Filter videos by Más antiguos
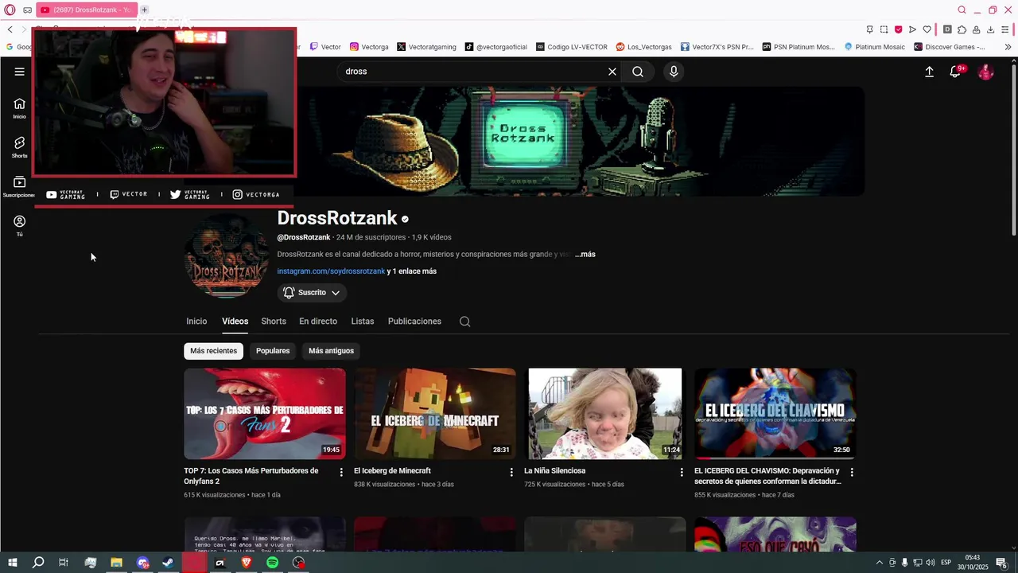Image resolution: width=1018 pixels, height=573 pixels. [x=331, y=351]
